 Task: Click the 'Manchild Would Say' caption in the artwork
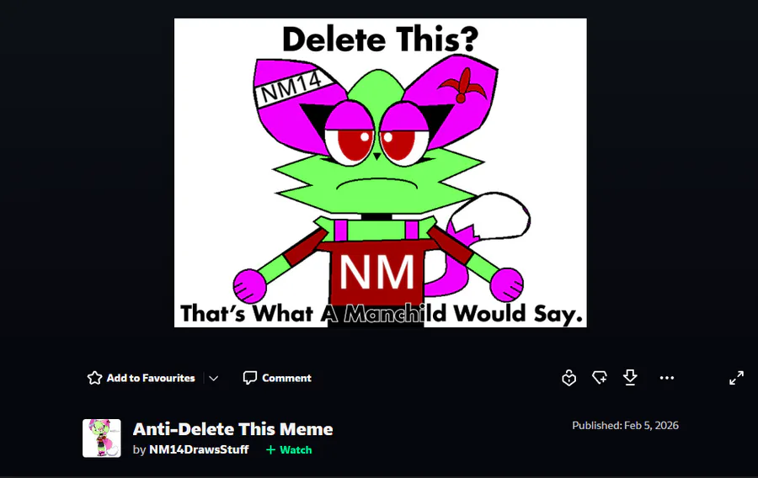pyautogui.click(x=464, y=314)
